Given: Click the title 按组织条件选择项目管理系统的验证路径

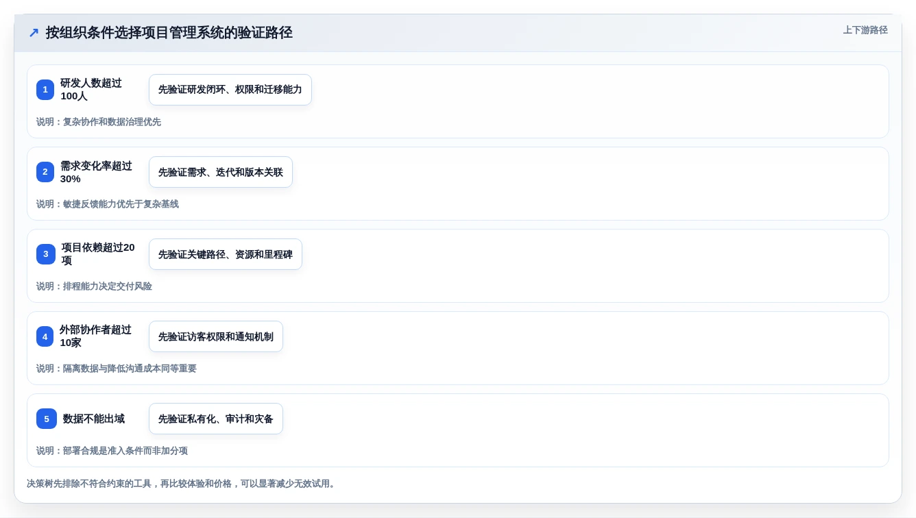Looking at the screenshot, I should pyautogui.click(x=169, y=32).
